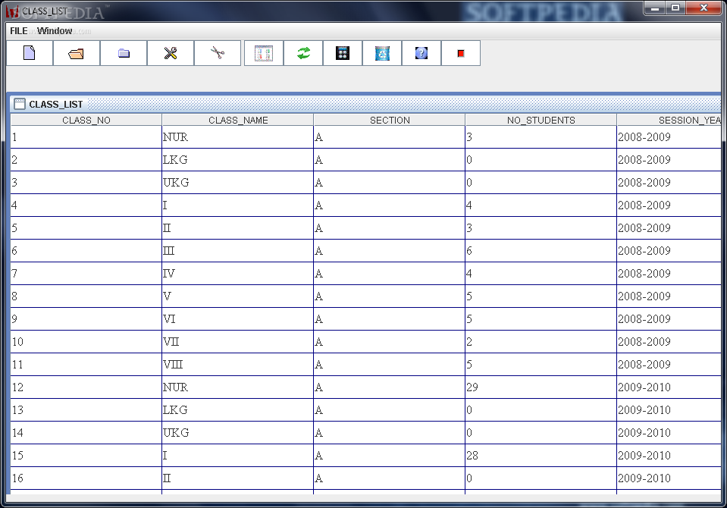Click the scissors cut icon
Viewport: 727px width, 508px height.
[x=218, y=53]
